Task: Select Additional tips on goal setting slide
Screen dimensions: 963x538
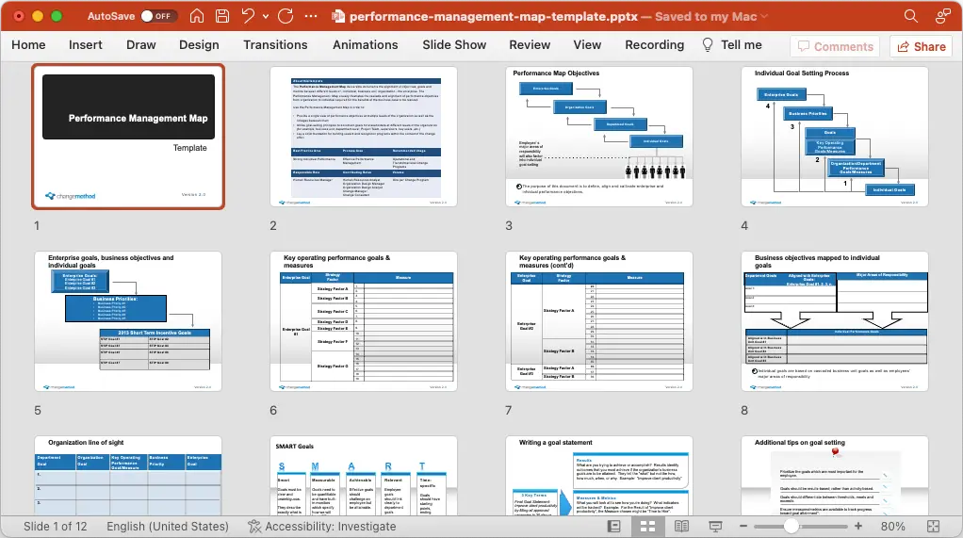Action: point(835,476)
